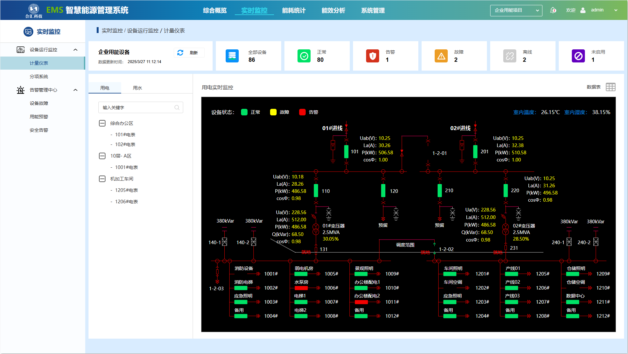The image size is (628, 354).
Task: Switch to the 用水 tab
Action: [137, 88]
